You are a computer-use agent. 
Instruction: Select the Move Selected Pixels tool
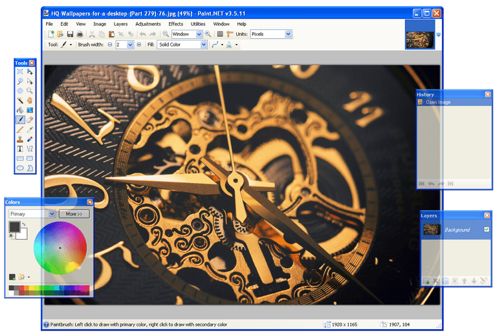click(30, 72)
